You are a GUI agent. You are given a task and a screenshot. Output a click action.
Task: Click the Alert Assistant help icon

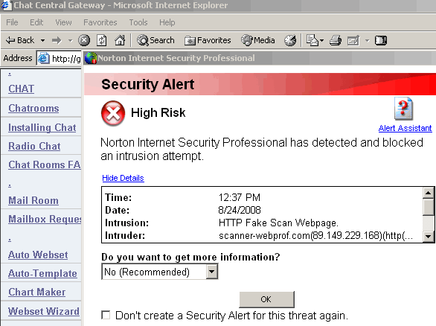click(403, 109)
